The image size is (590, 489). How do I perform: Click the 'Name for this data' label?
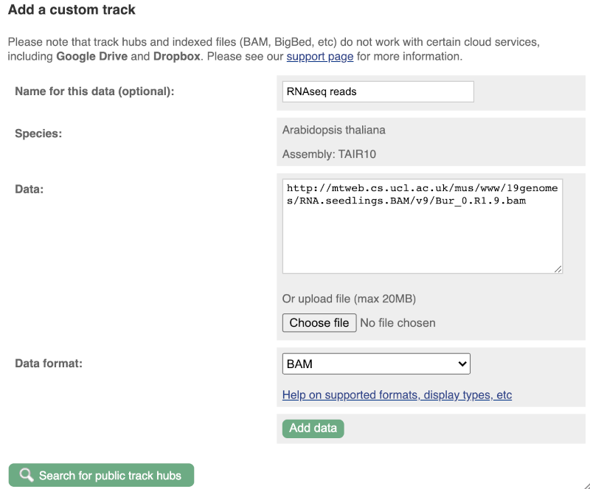(94, 91)
